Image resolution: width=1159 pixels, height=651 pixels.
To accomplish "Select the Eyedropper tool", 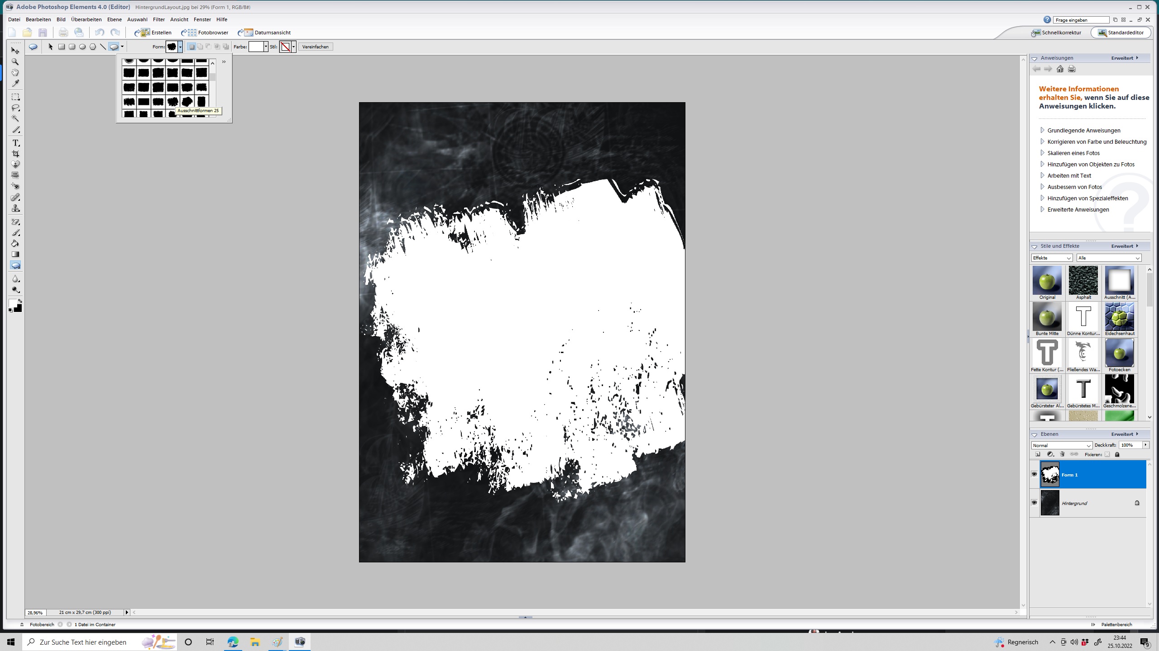I will (15, 83).
